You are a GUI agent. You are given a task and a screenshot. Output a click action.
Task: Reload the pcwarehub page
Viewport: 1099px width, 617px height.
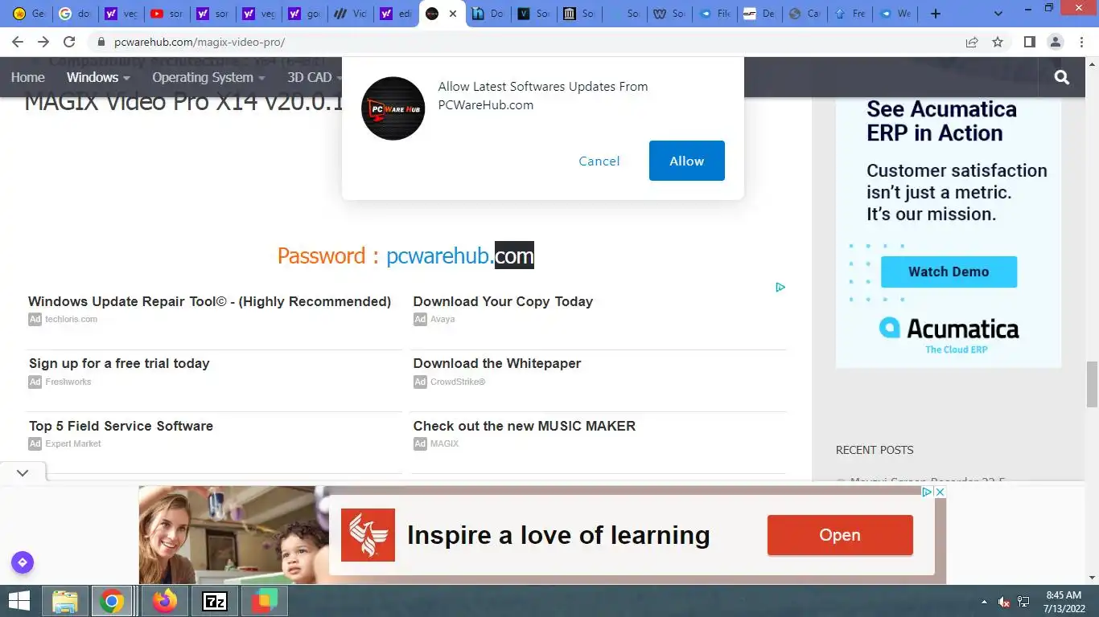(69, 42)
